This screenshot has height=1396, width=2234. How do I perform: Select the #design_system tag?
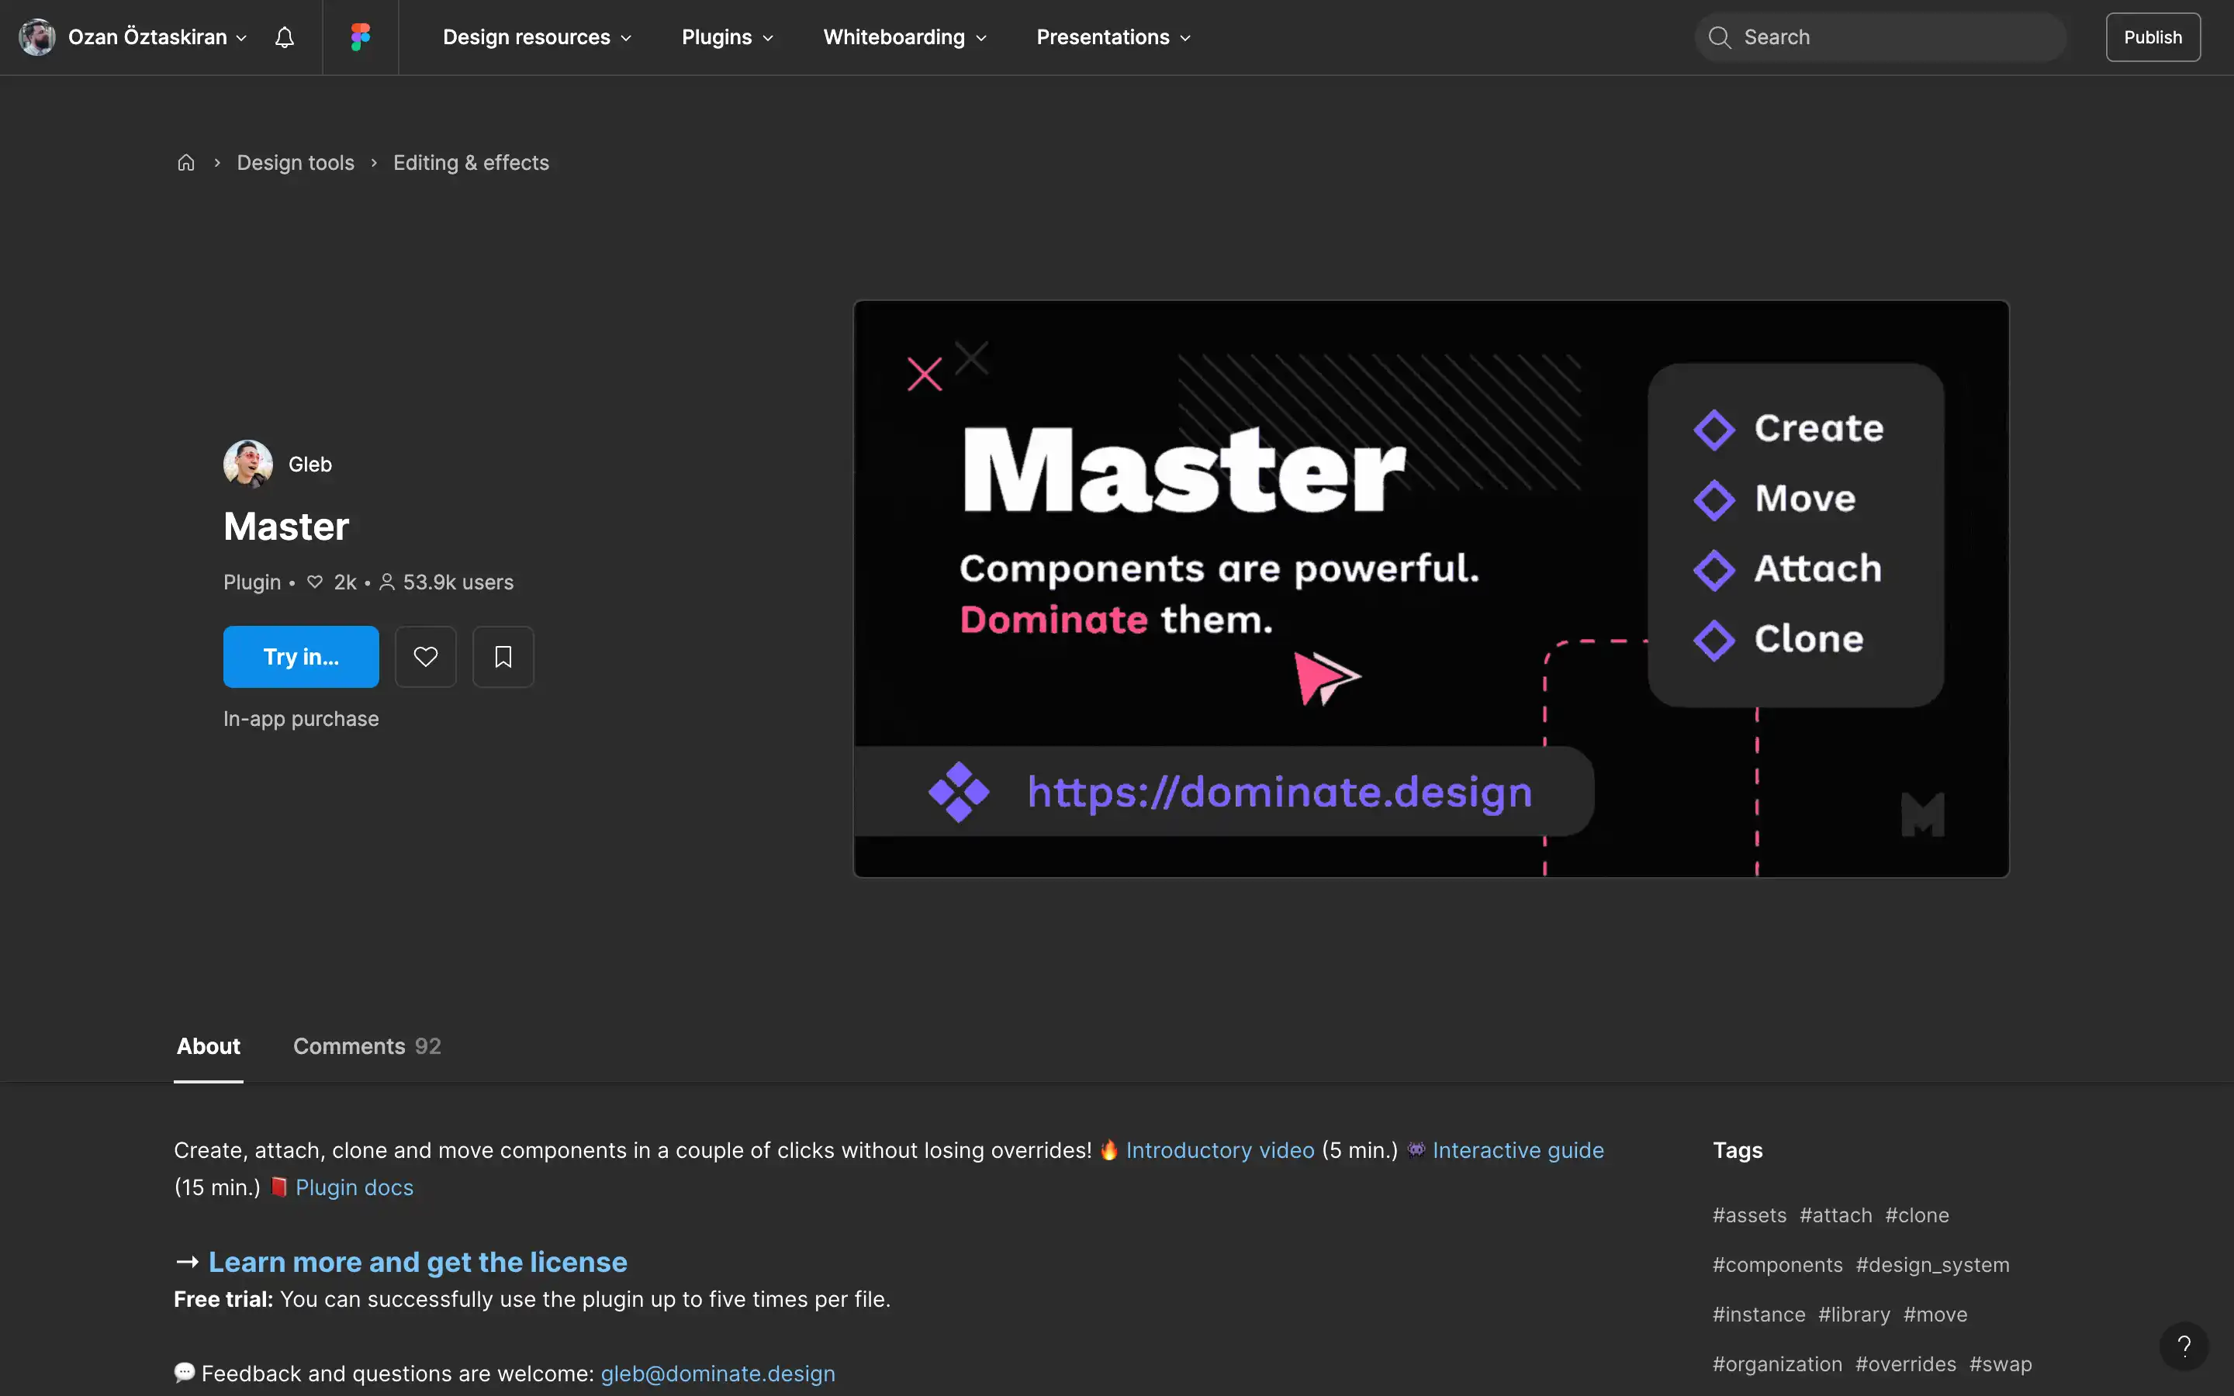pos(1932,1265)
